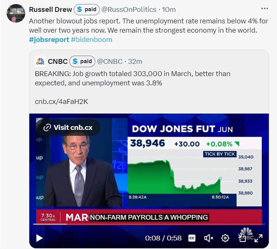The width and height of the screenshot is (277, 249).
Task: Unmute the video sound
Action: click(x=208, y=238)
